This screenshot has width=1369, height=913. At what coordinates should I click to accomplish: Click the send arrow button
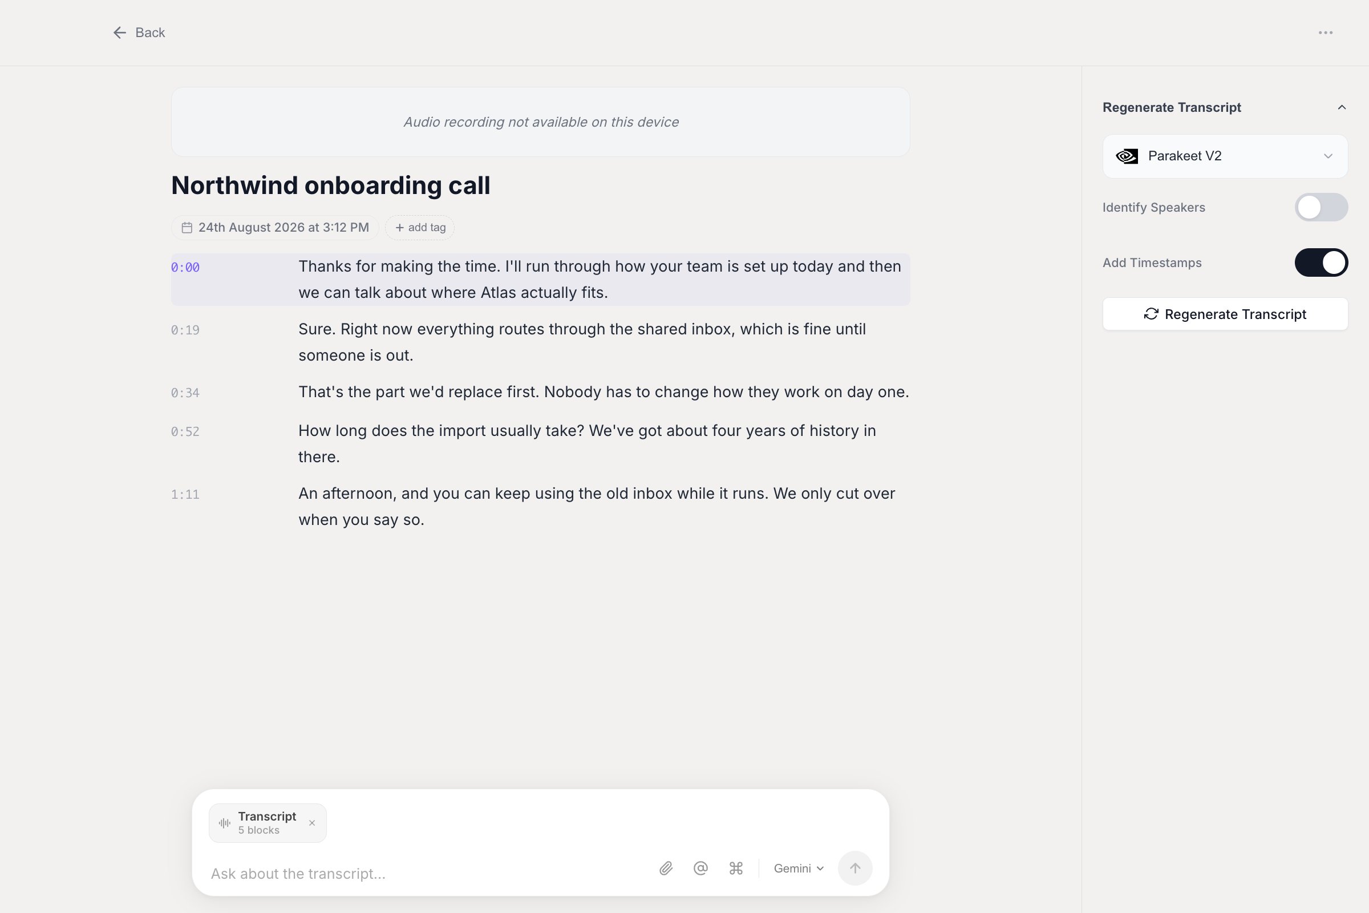point(854,868)
